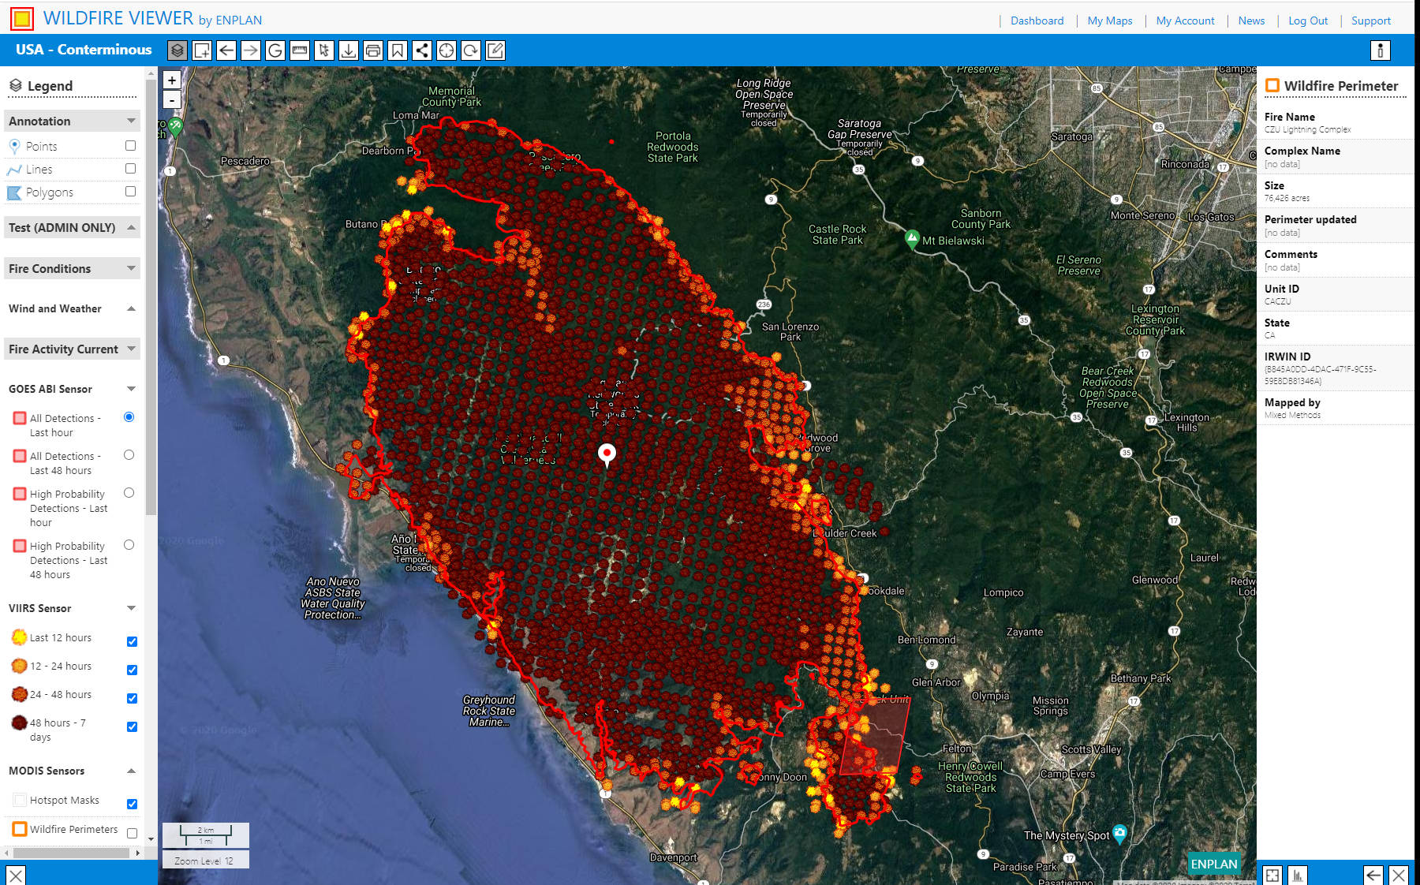
Task: Click Log Out in top navigation
Action: [1308, 21]
